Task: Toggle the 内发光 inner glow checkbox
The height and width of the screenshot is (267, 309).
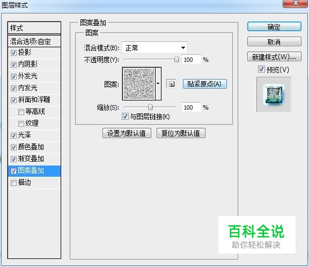Action: 13,88
